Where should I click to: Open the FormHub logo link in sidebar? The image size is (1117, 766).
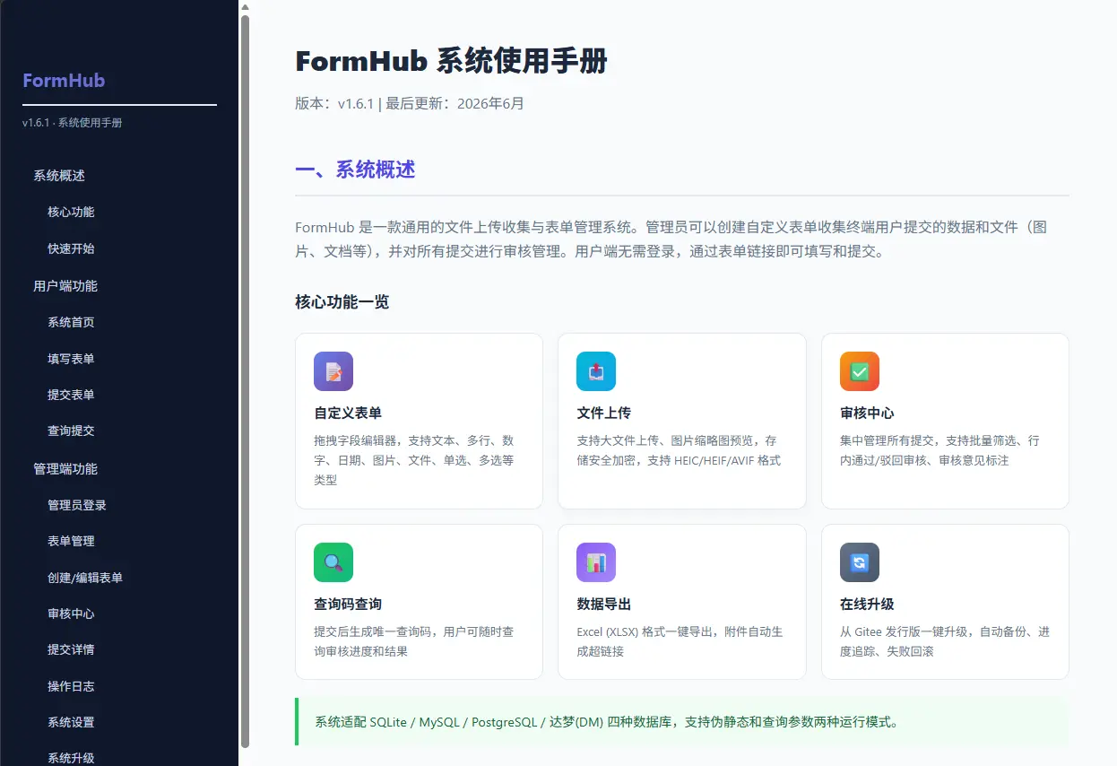(64, 81)
